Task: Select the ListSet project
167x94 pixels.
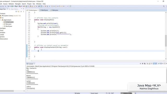Action: (2, 35)
